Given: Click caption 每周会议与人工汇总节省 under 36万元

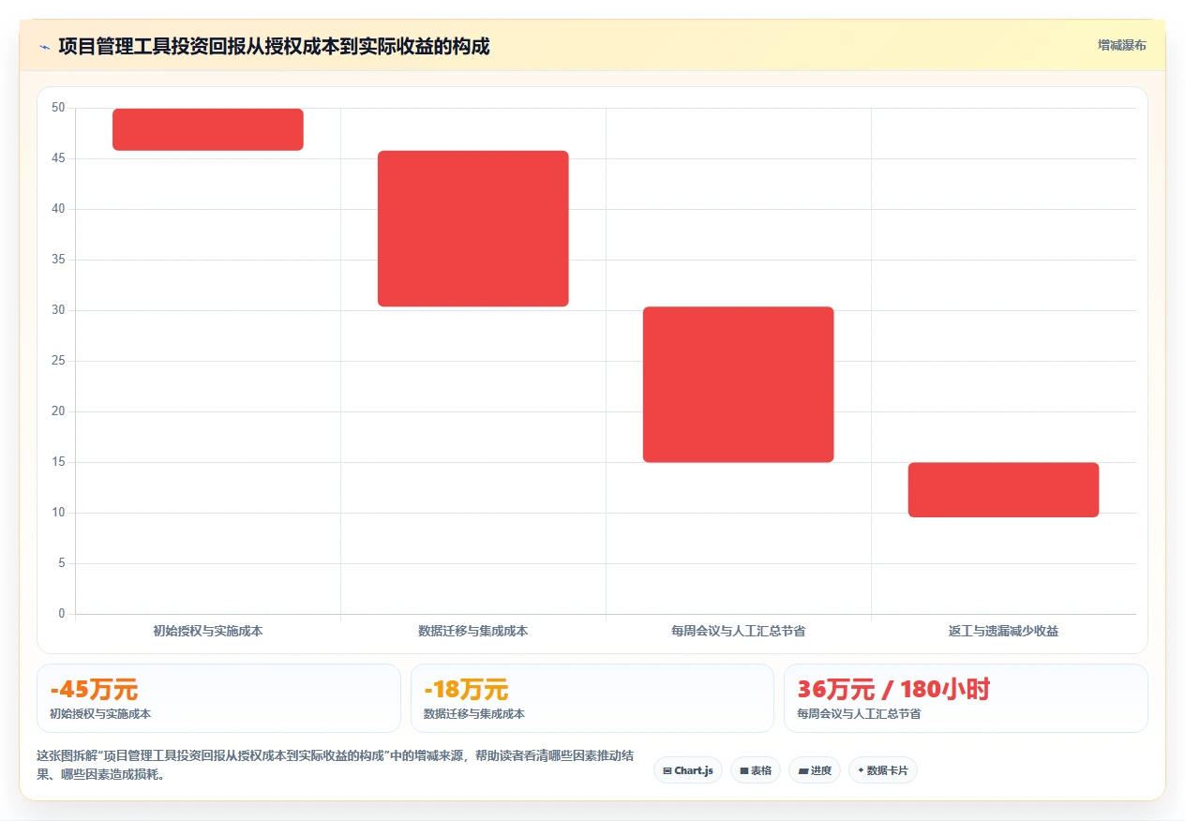Looking at the screenshot, I should click(859, 714).
